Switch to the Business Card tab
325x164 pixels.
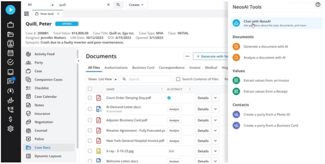[143, 68]
